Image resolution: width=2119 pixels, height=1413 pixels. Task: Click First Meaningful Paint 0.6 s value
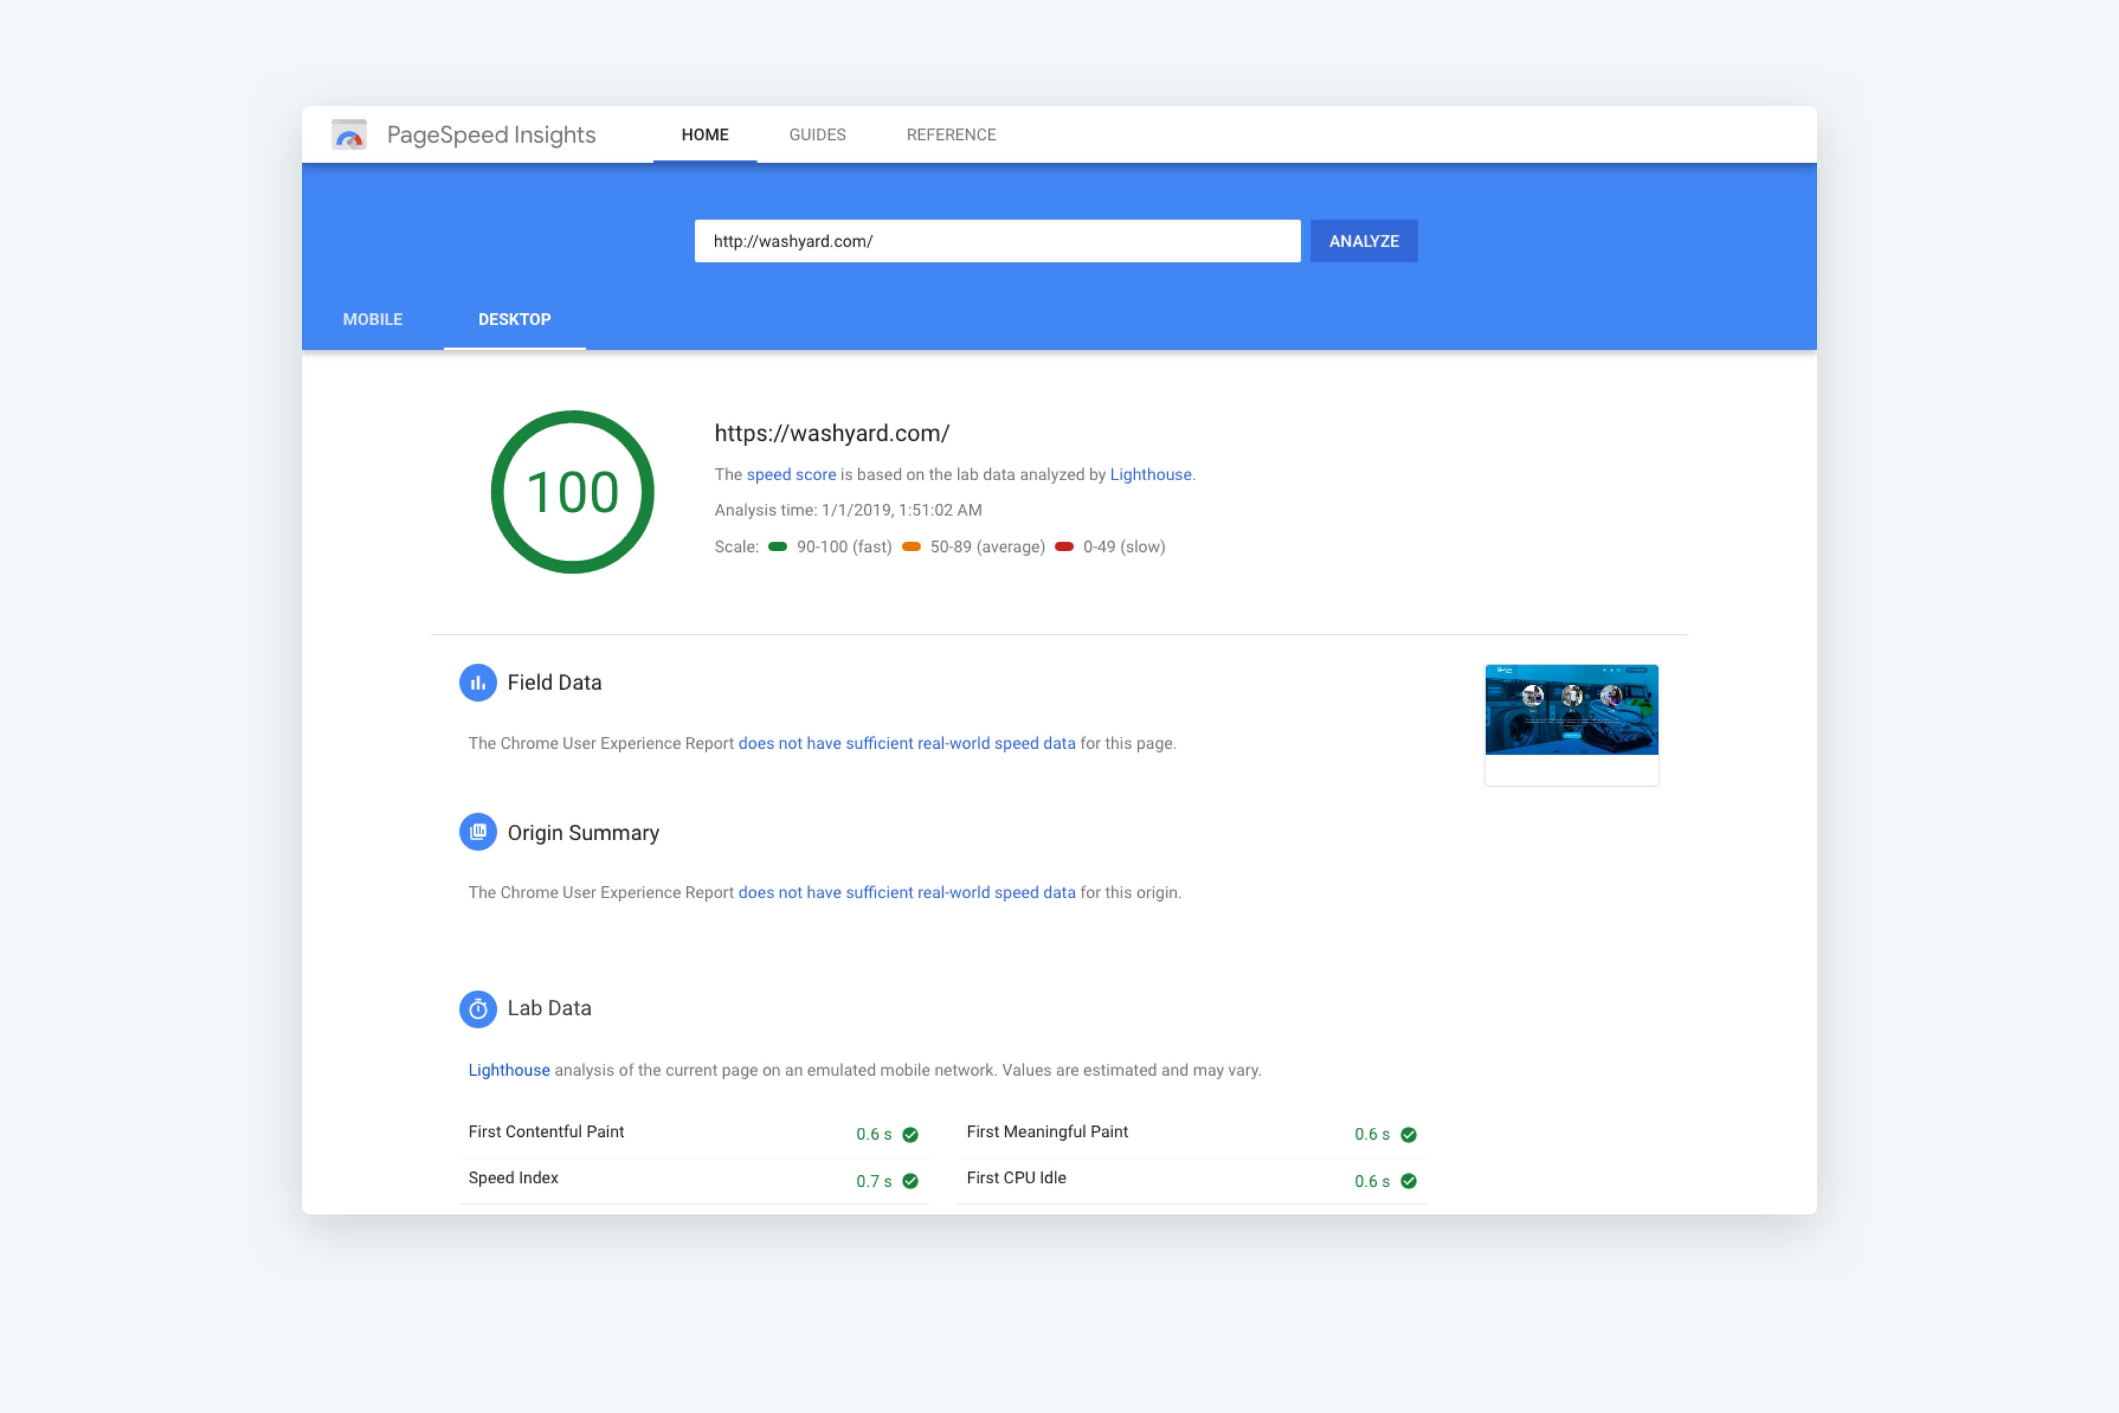1372,1134
